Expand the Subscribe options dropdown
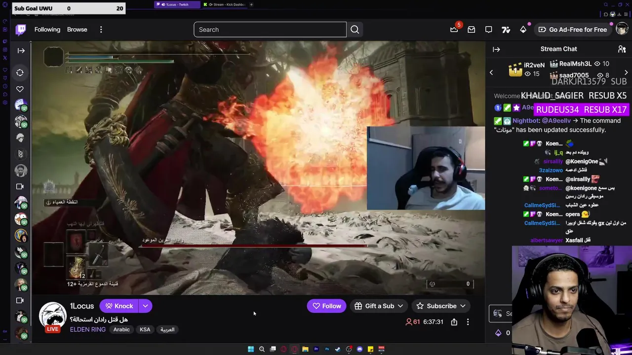This screenshot has width=632, height=355. [x=463, y=306]
